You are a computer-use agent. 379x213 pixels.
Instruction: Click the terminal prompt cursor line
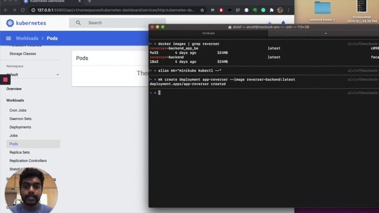pos(159,93)
